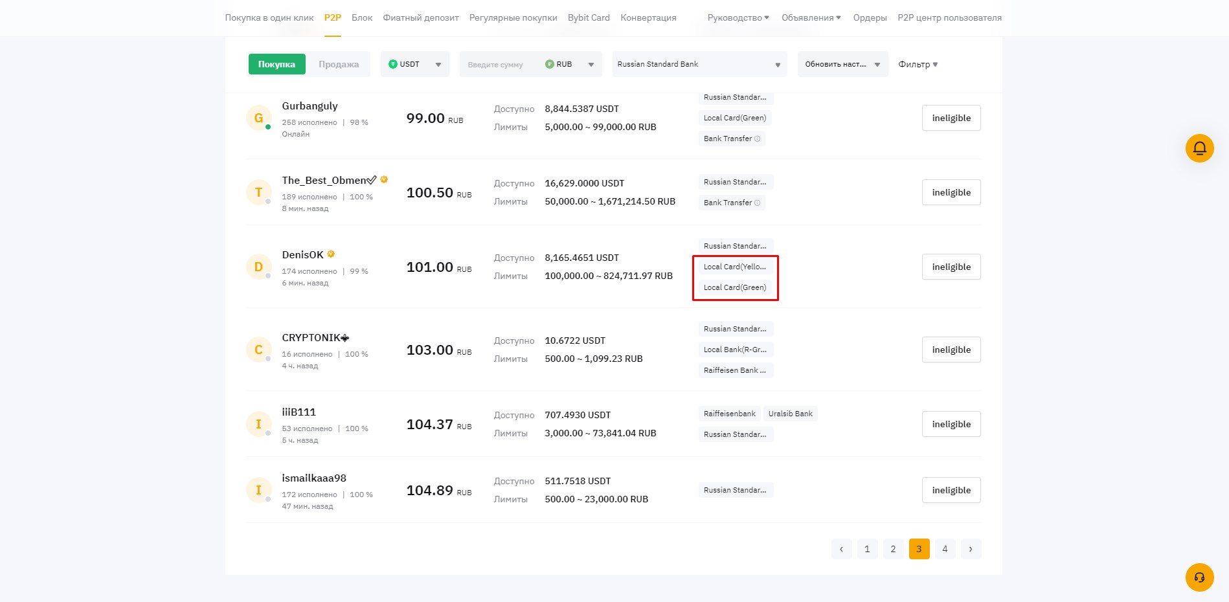This screenshot has height=602, width=1229.
Task: Open the notification bell icon
Action: click(1199, 148)
